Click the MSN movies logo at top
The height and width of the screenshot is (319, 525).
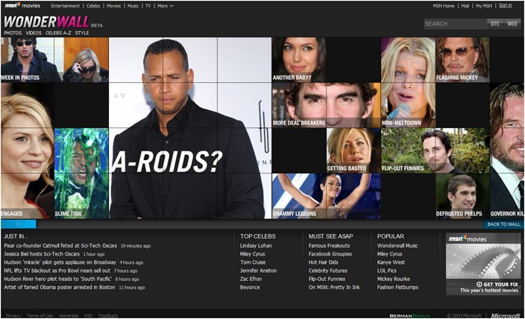pos(22,5)
